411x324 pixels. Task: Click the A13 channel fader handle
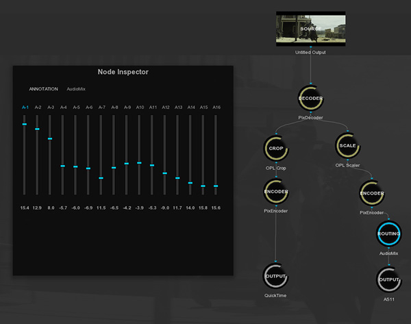[177, 178]
